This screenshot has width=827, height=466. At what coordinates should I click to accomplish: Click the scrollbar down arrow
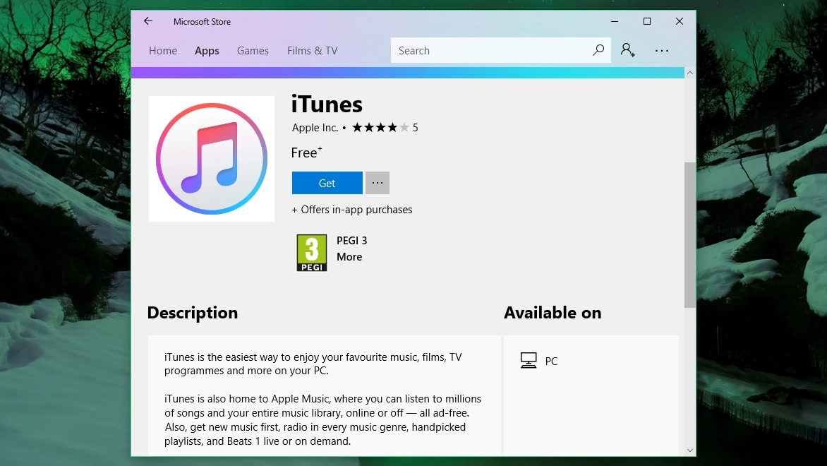[x=690, y=450]
